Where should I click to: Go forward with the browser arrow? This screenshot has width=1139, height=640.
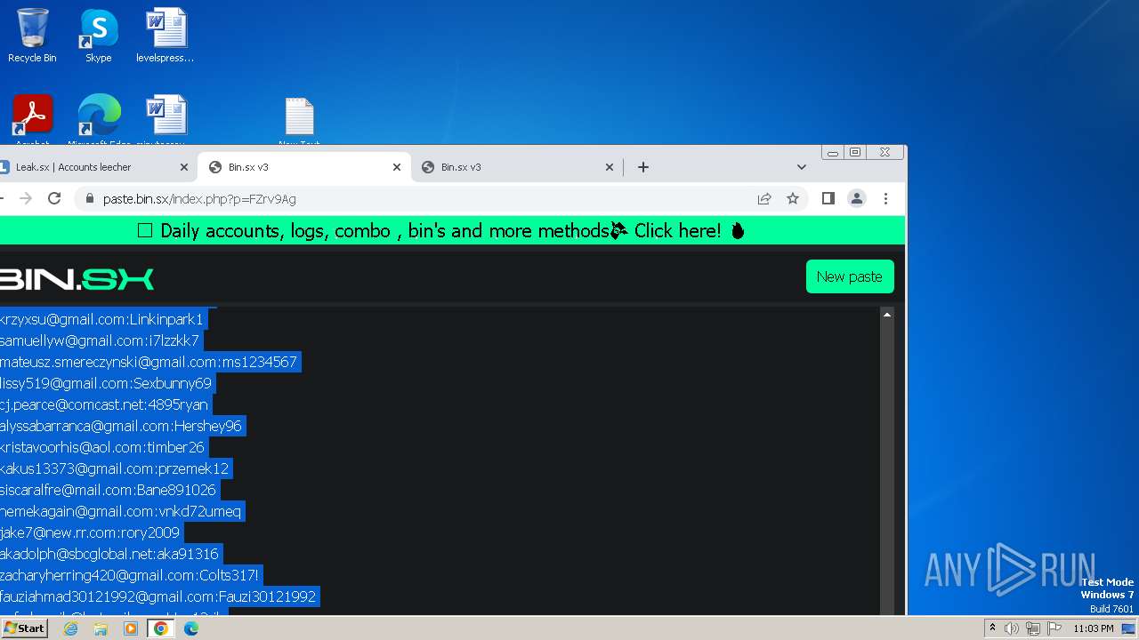(25, 199)
